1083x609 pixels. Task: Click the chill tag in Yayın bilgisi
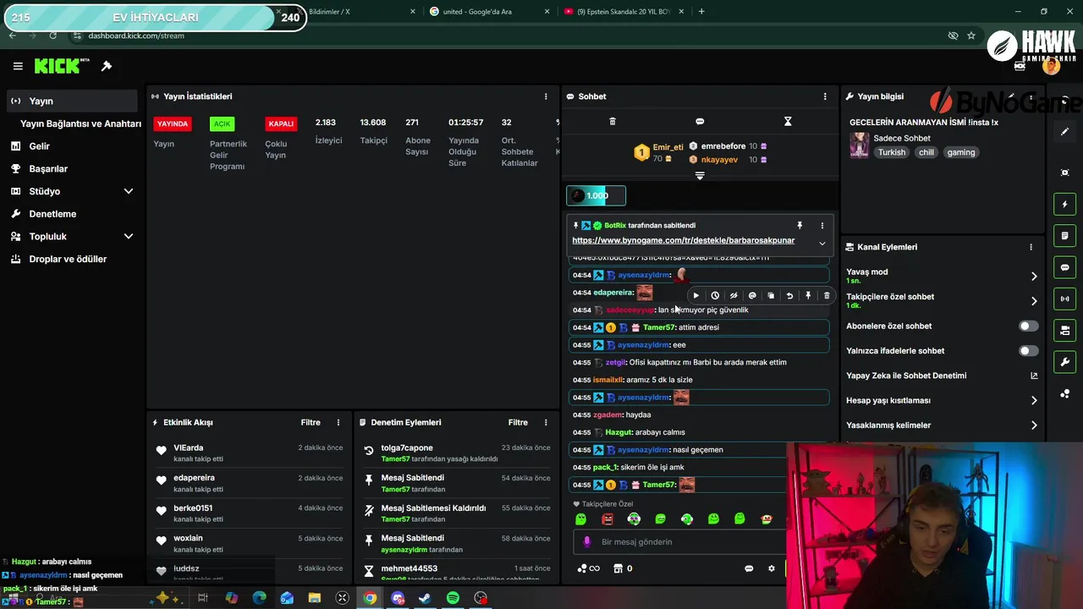pos(926,152)
